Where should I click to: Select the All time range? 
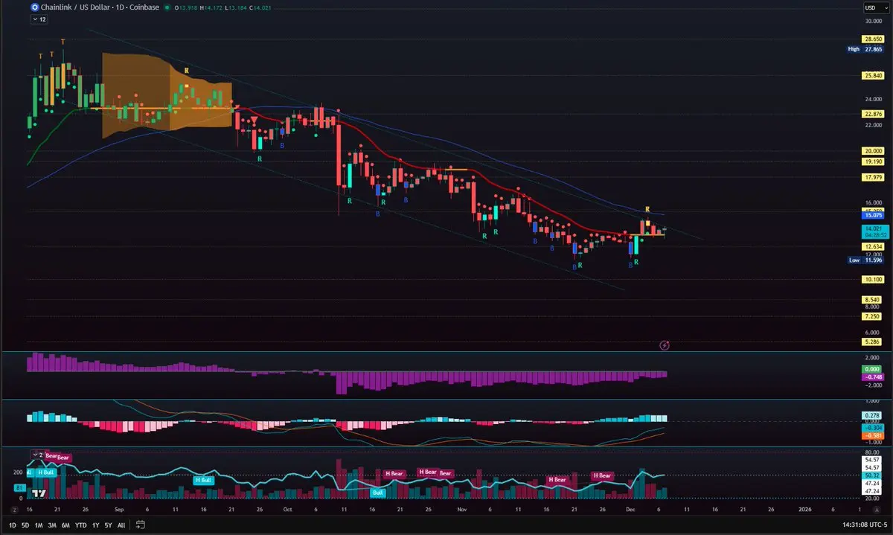point(121,525)
